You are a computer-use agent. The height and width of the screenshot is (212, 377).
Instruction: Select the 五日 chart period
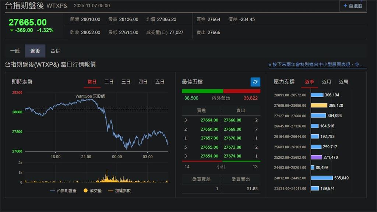click(160, 82)
